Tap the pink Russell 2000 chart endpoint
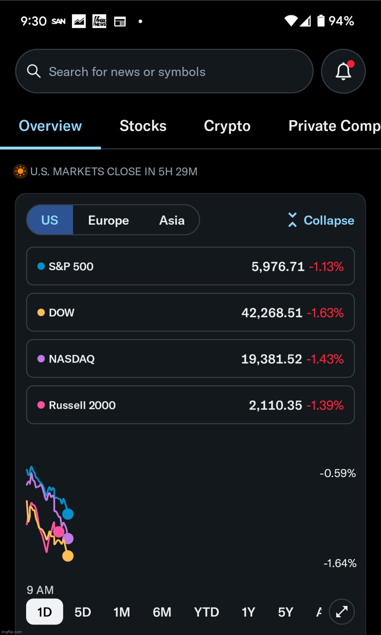The height and width of the screenshot is (635, 381). tap(59, 531)
